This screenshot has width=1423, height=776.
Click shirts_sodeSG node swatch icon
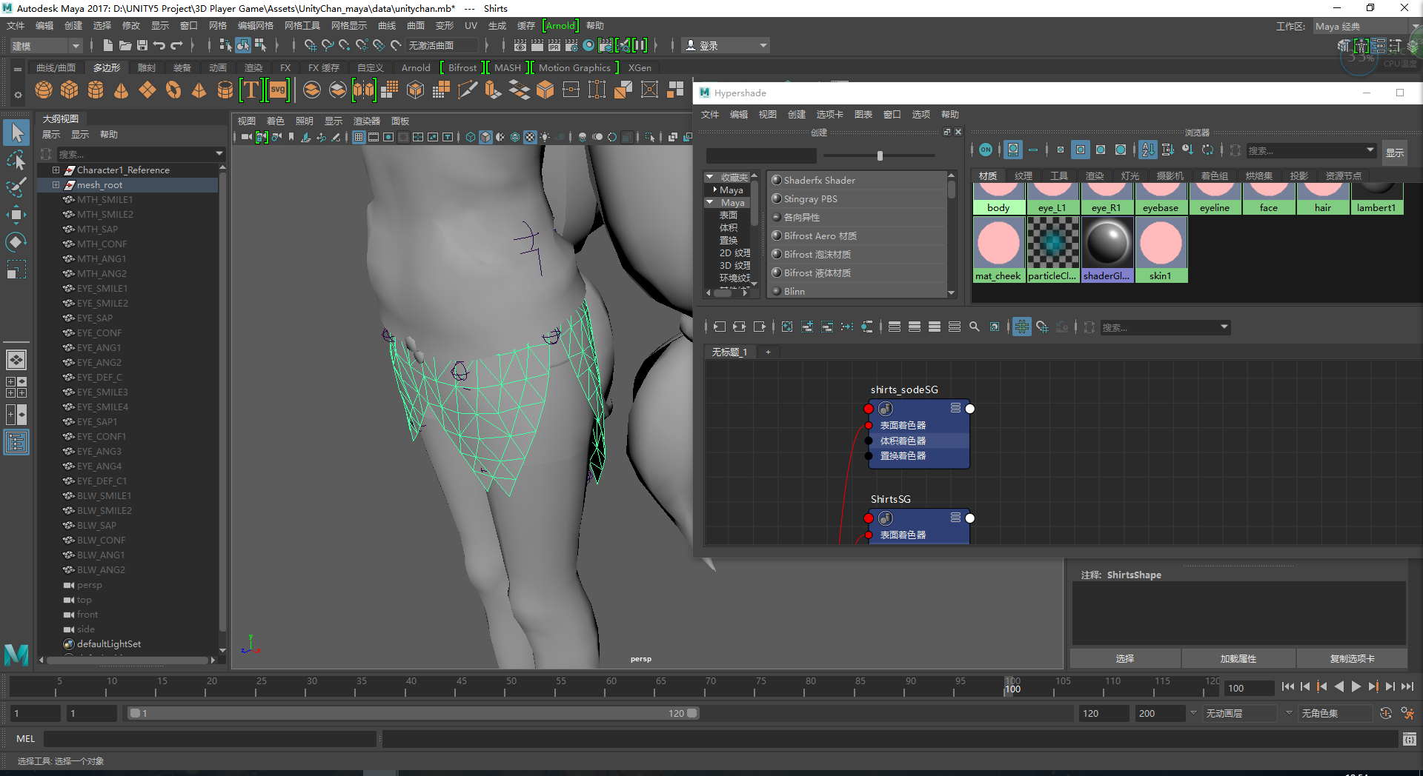886,409
